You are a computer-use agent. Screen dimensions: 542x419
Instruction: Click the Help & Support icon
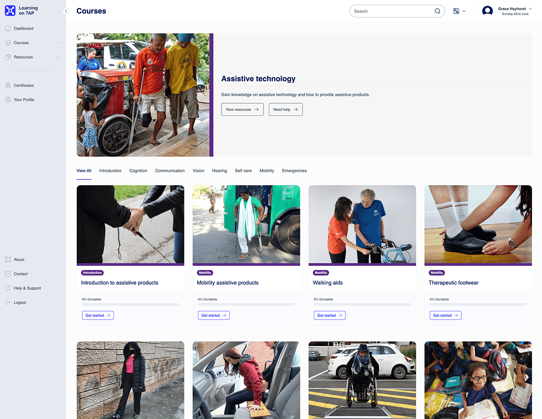pos(8,288)
